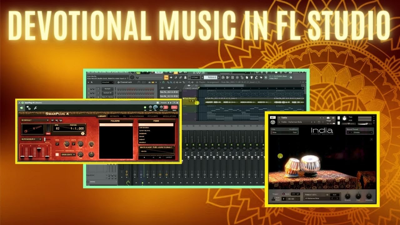400x225 pixels.
Task: Open the 1/4 beat snap dropdown
Action: pyautogui.click(x=196, y=77)
